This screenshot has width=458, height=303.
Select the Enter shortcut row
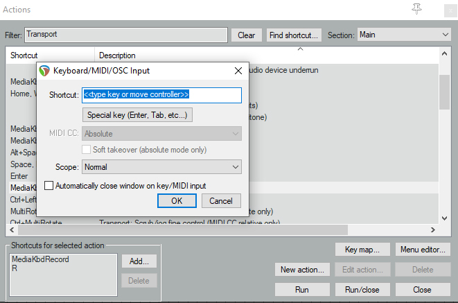click(x=19, y=176)
